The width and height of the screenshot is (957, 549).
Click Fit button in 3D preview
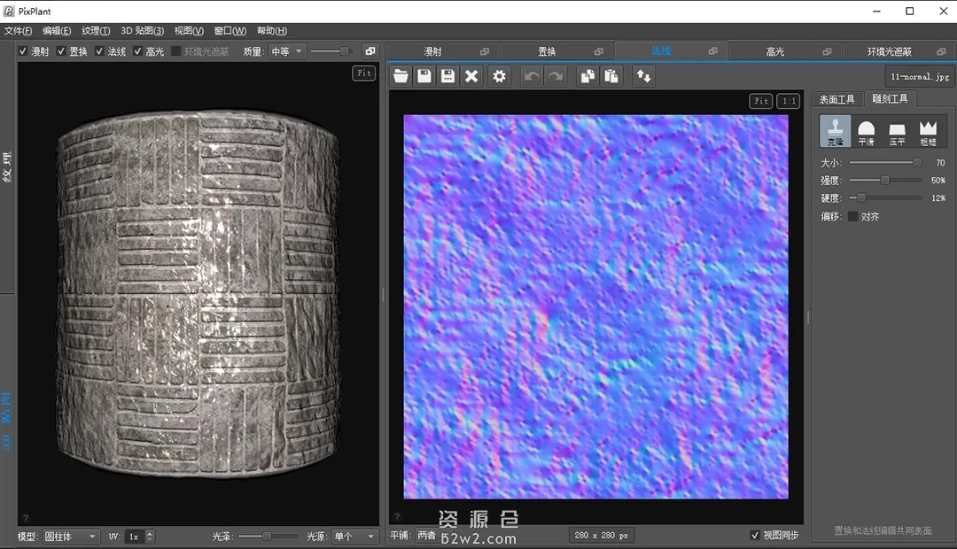pyautogui.click(x=363, y=73)
